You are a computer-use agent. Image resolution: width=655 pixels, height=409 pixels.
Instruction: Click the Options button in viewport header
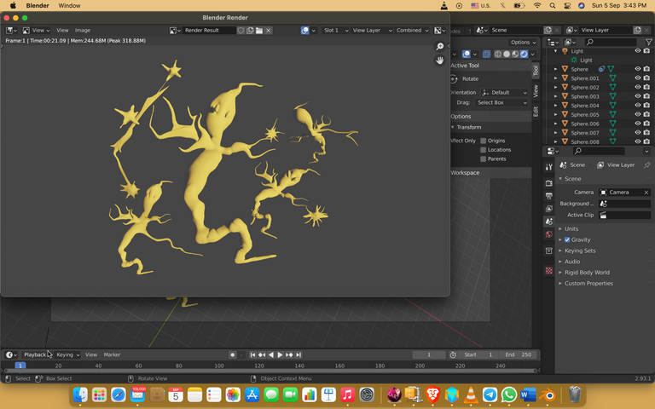click(x=523, y=42)
